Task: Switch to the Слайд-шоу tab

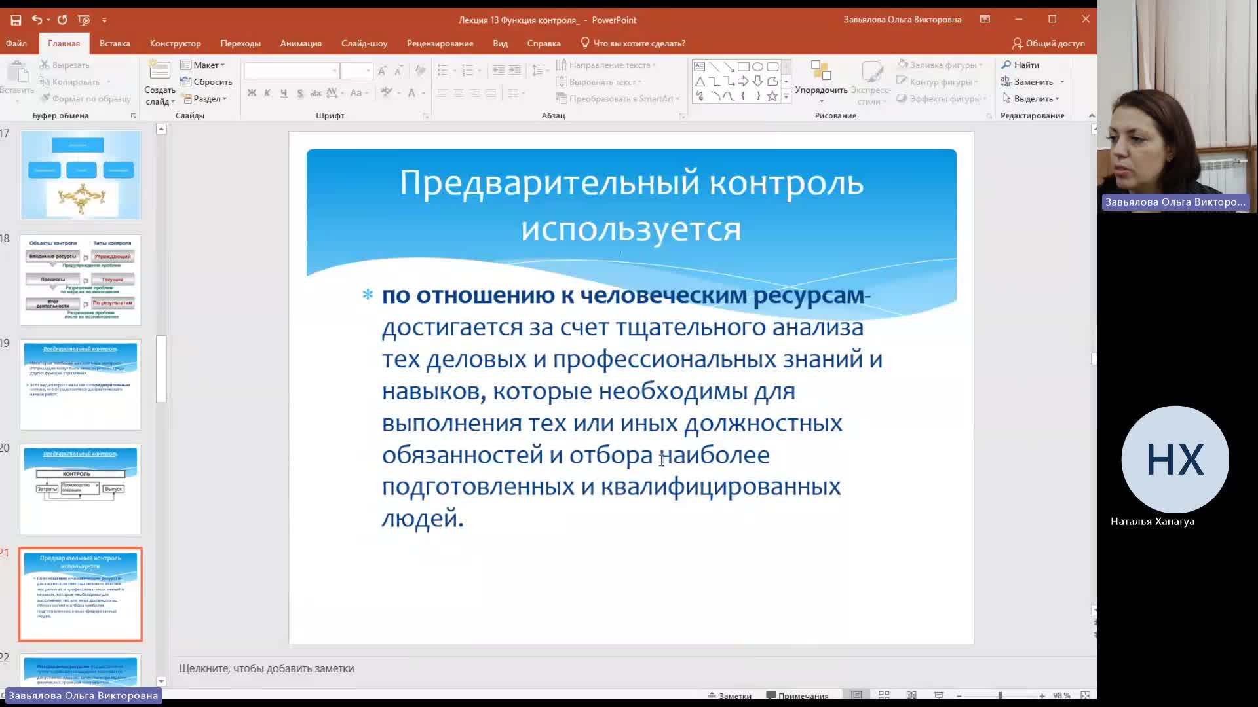Action: [x=364, y=43]
